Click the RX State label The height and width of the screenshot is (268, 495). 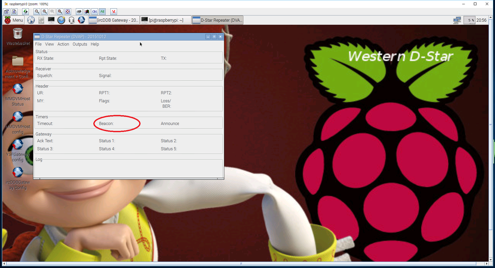[45, 59]
